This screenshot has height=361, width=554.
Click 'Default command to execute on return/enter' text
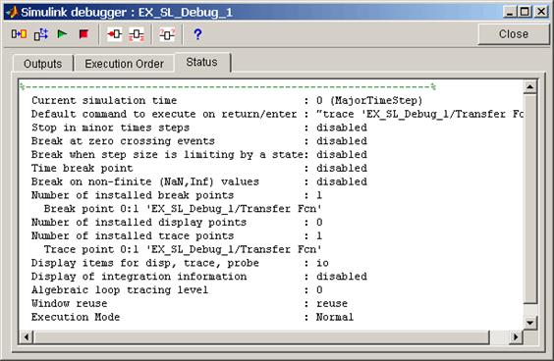click(x=164, y=115)
